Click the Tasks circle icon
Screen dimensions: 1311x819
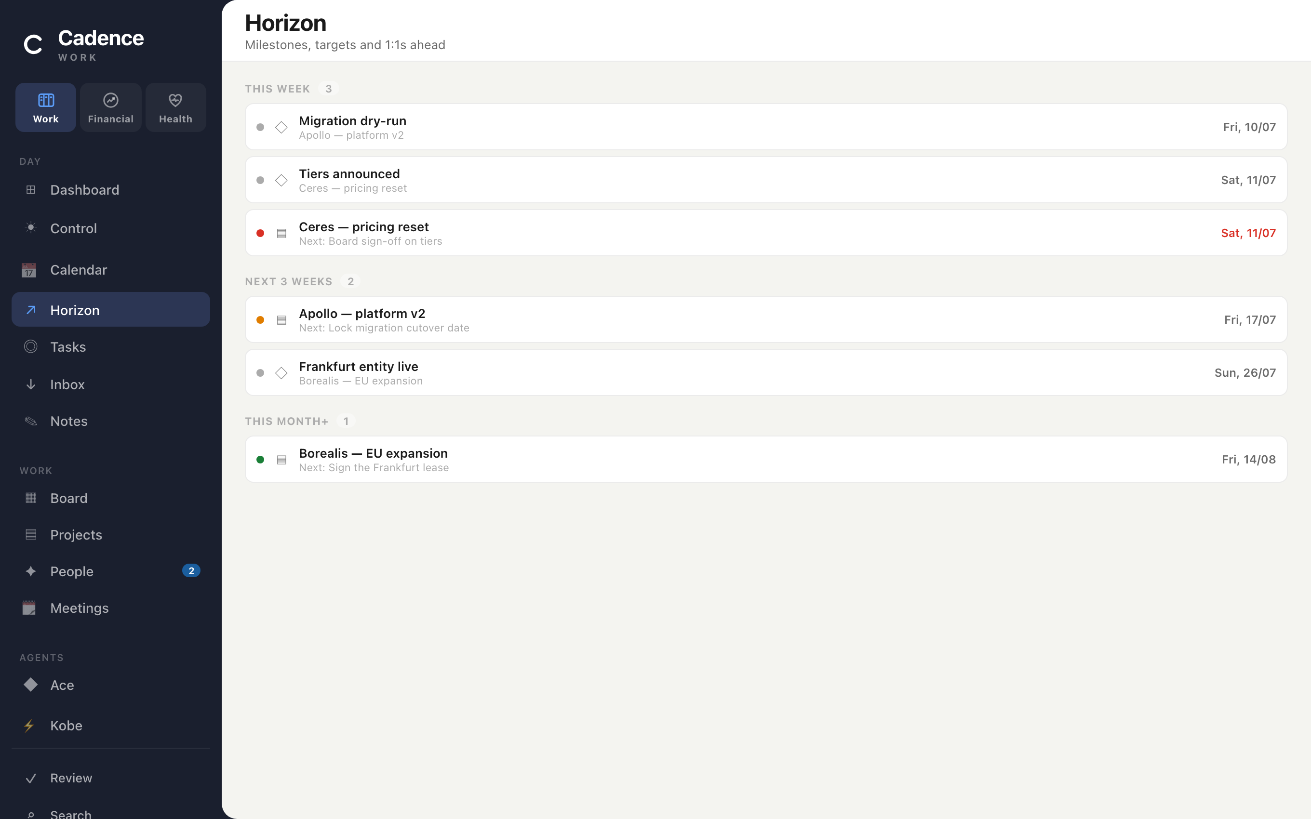pos(31,347)
